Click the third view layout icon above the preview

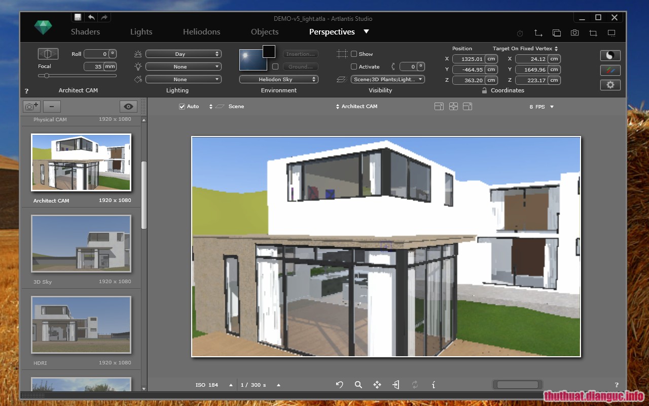click(467, 107)
